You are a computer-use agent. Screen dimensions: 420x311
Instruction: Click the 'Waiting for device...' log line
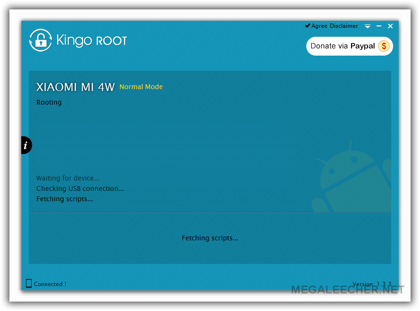68,178
